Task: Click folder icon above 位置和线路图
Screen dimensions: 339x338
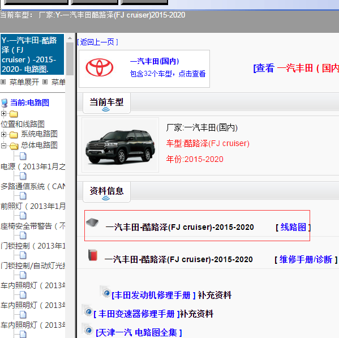Action: [x=14, y=114]
